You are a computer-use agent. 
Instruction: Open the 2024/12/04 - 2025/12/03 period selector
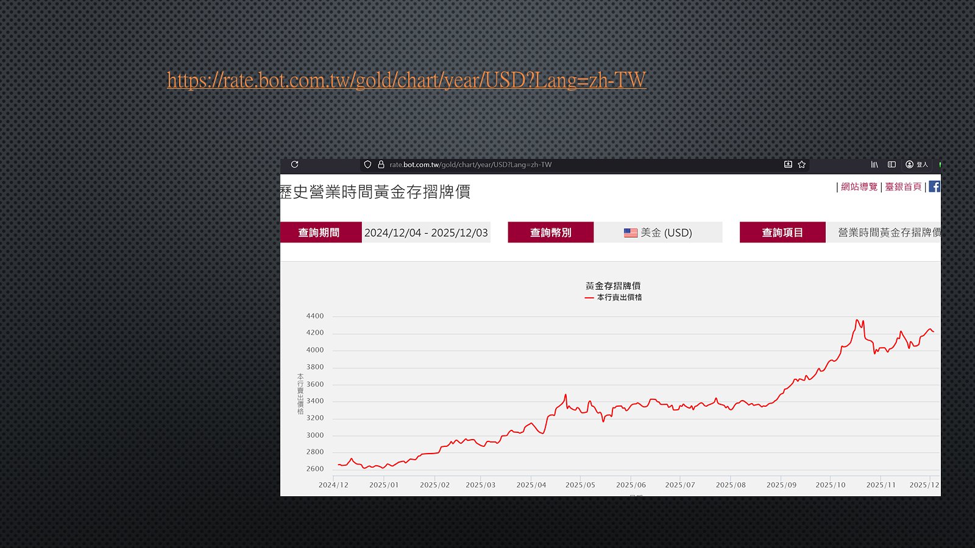[426, 233]
